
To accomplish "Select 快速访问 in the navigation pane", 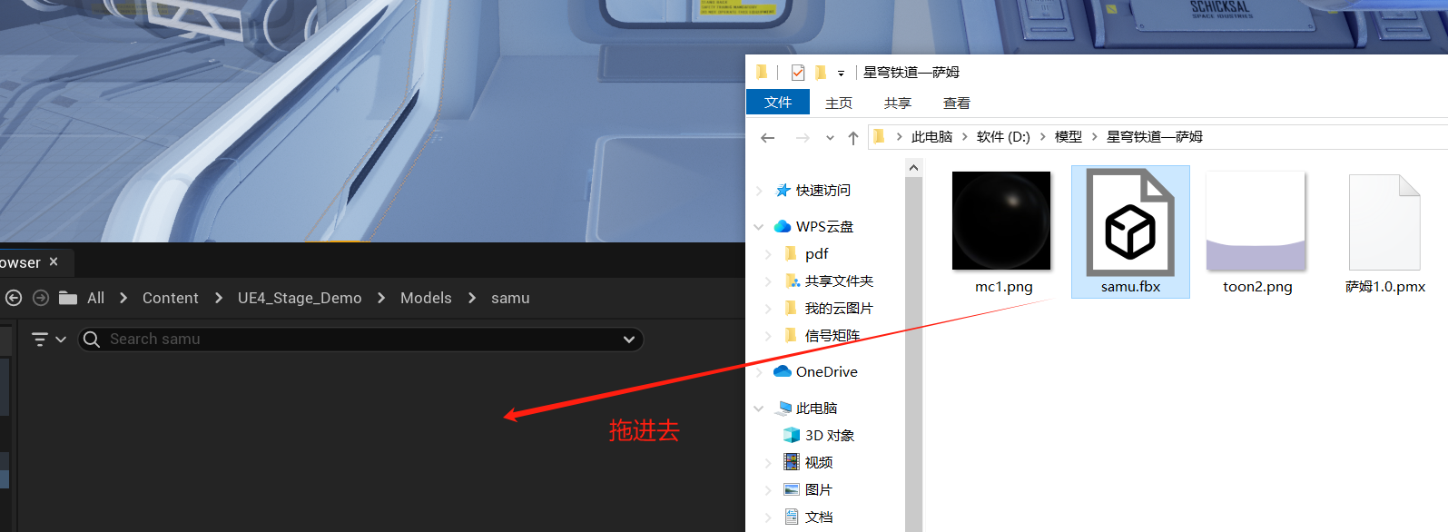I will [823, 190].
